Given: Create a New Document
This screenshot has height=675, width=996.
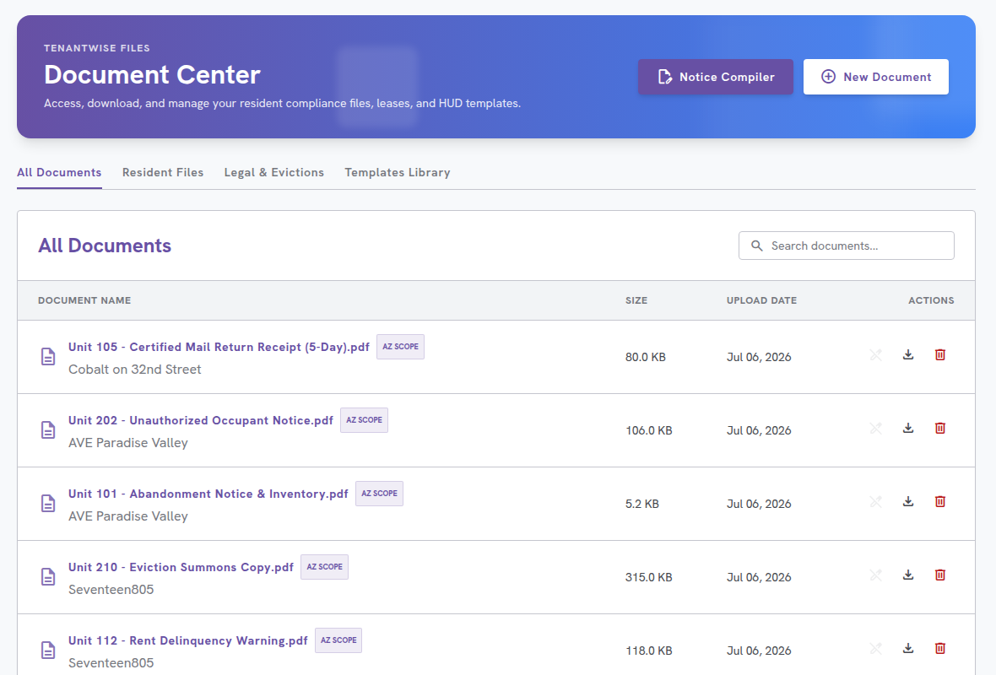Looking at the screenshot, I should pyautogui.click(x=876, y=77).
